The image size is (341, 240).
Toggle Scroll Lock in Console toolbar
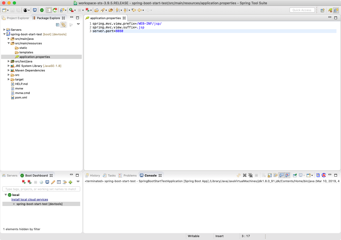(x=270, y=175)
